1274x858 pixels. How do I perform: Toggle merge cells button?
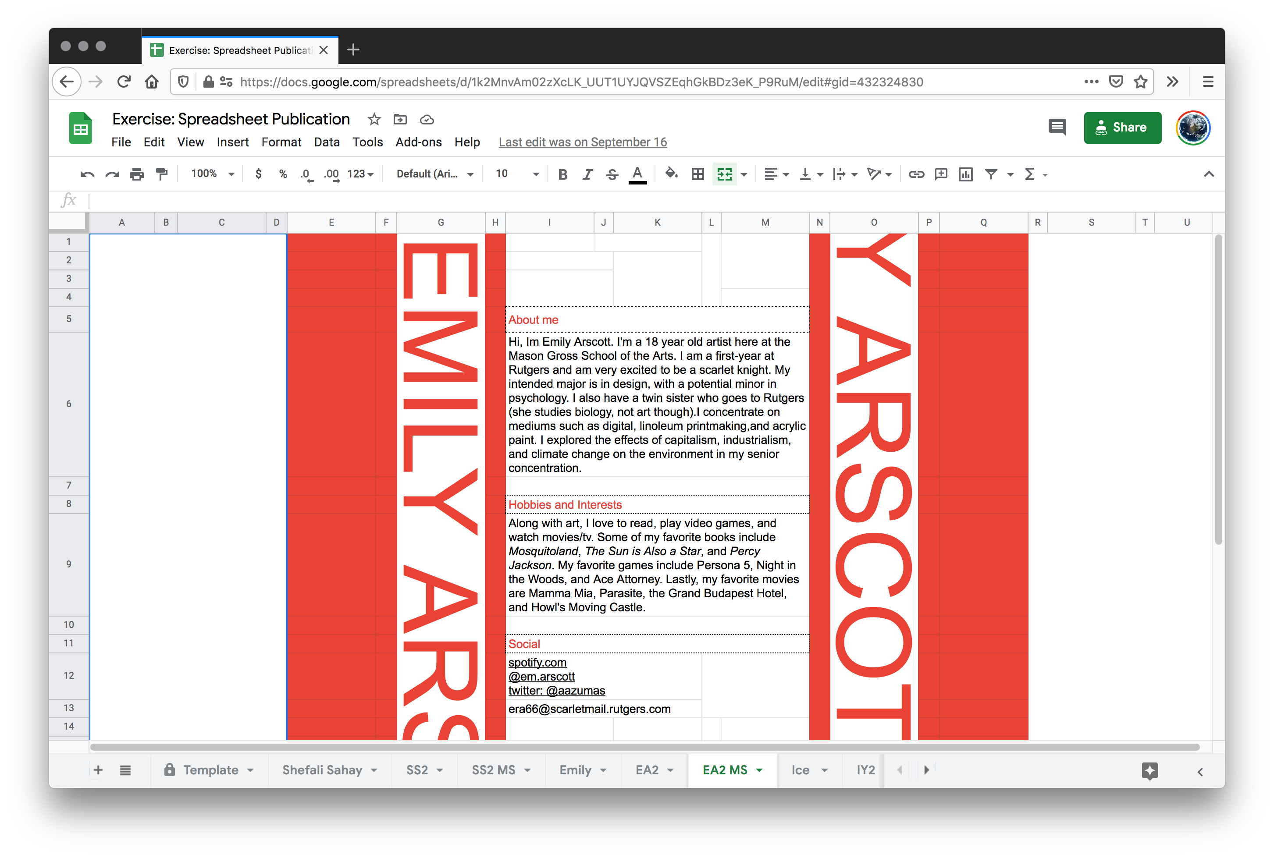pyautogui.click(x=724, y=174)
